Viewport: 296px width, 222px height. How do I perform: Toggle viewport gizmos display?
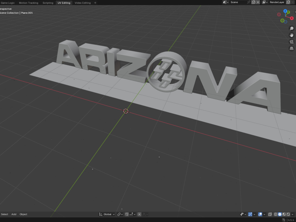tap(250, 214)
